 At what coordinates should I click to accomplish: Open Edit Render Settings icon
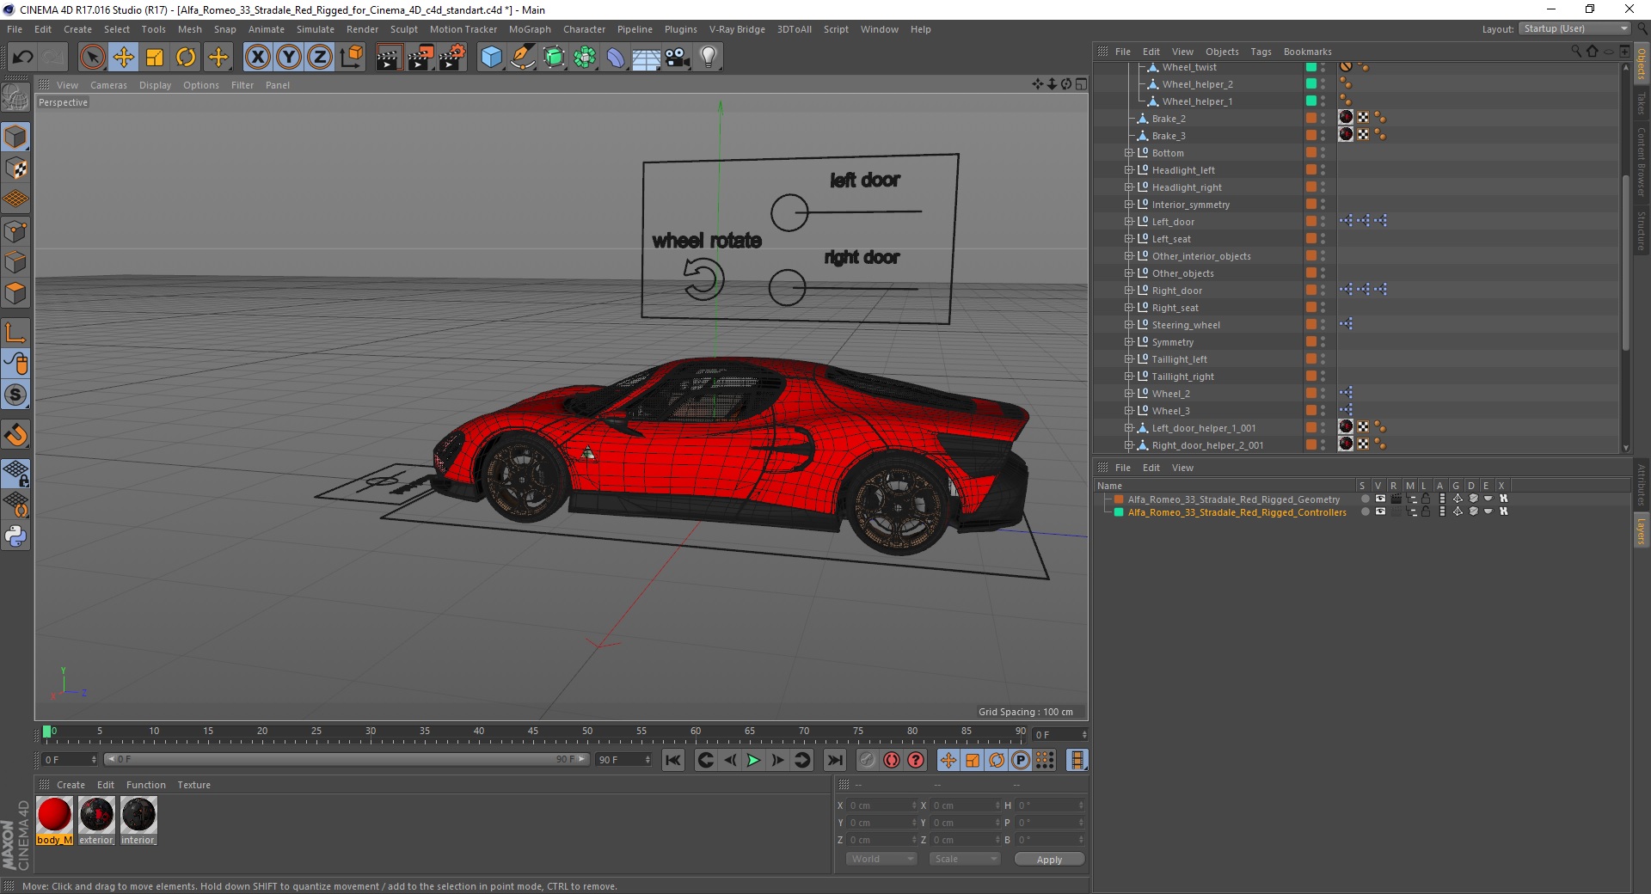point(451,58)
